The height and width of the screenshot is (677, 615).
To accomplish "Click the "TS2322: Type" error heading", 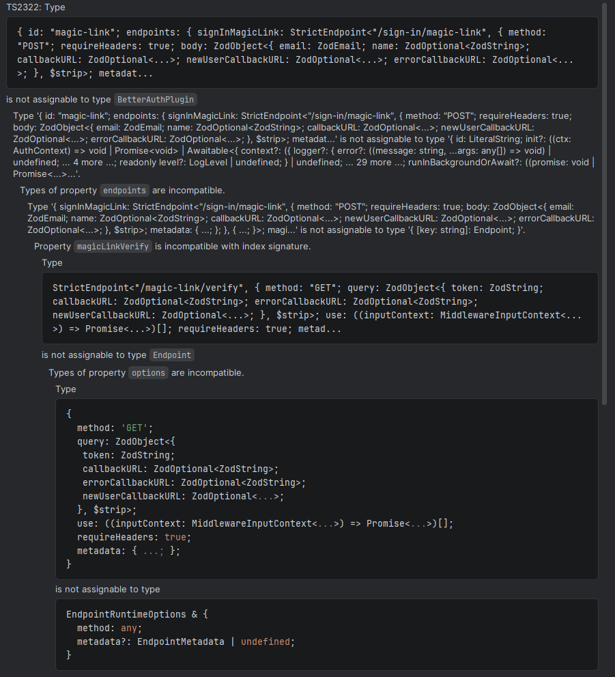I will pyautogui.click(x=36, y=7).
